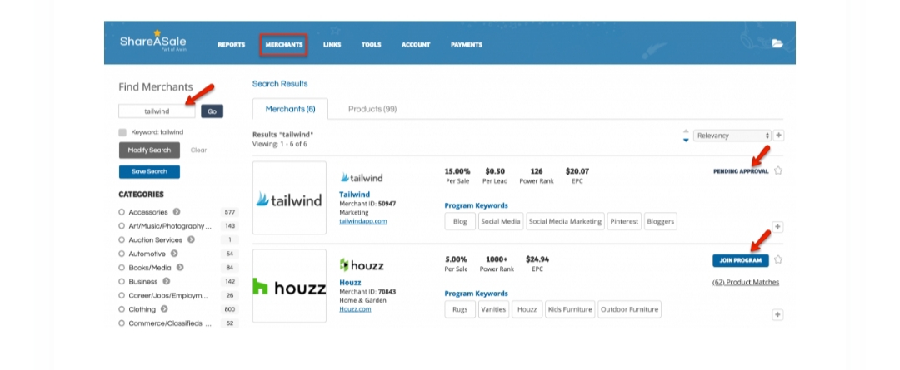The height and width of the screenshot is (370, 900).
Task: Expand Houzz row plus icon
Action: (x=777, y=315)
